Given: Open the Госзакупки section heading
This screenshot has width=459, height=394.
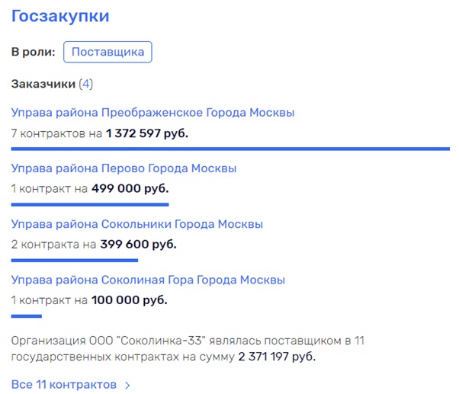Looking at the screenshot, I should pos(60,16).
